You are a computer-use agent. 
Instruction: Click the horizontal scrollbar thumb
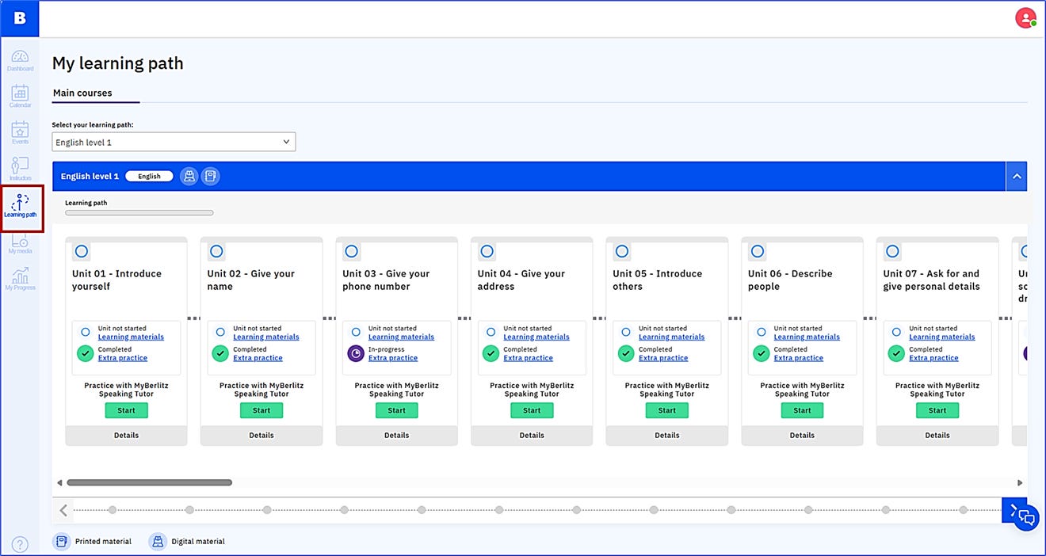click(149, 482)
